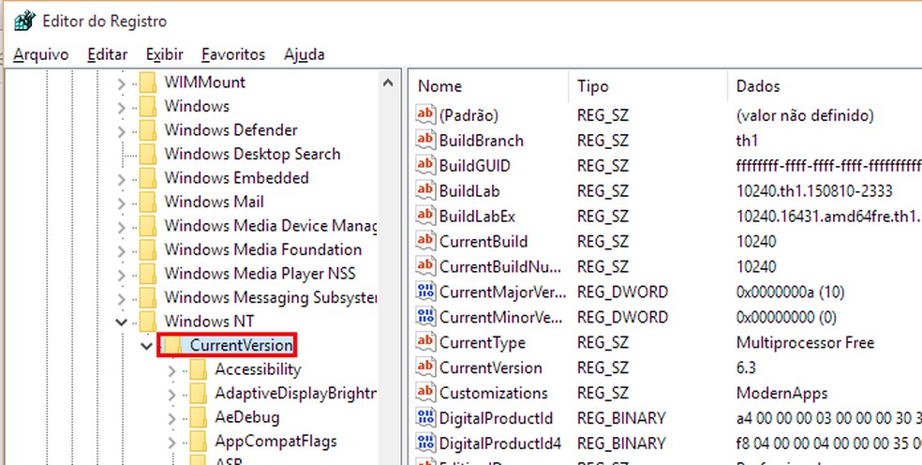
Task: Select the CurrentVersion registry key
Action: tap(241, 346)
